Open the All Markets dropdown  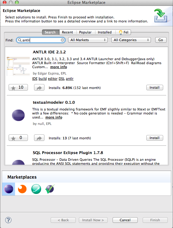click(88, 40)
